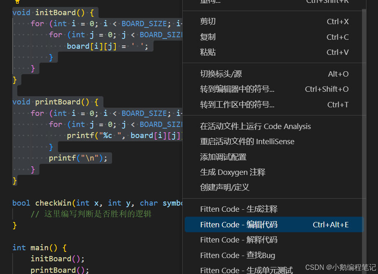Choose 创建声明/定义 menu item

[x=274, y=188]
